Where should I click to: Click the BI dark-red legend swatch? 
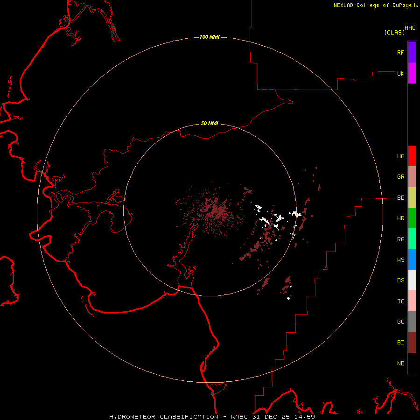coord(412,343)
